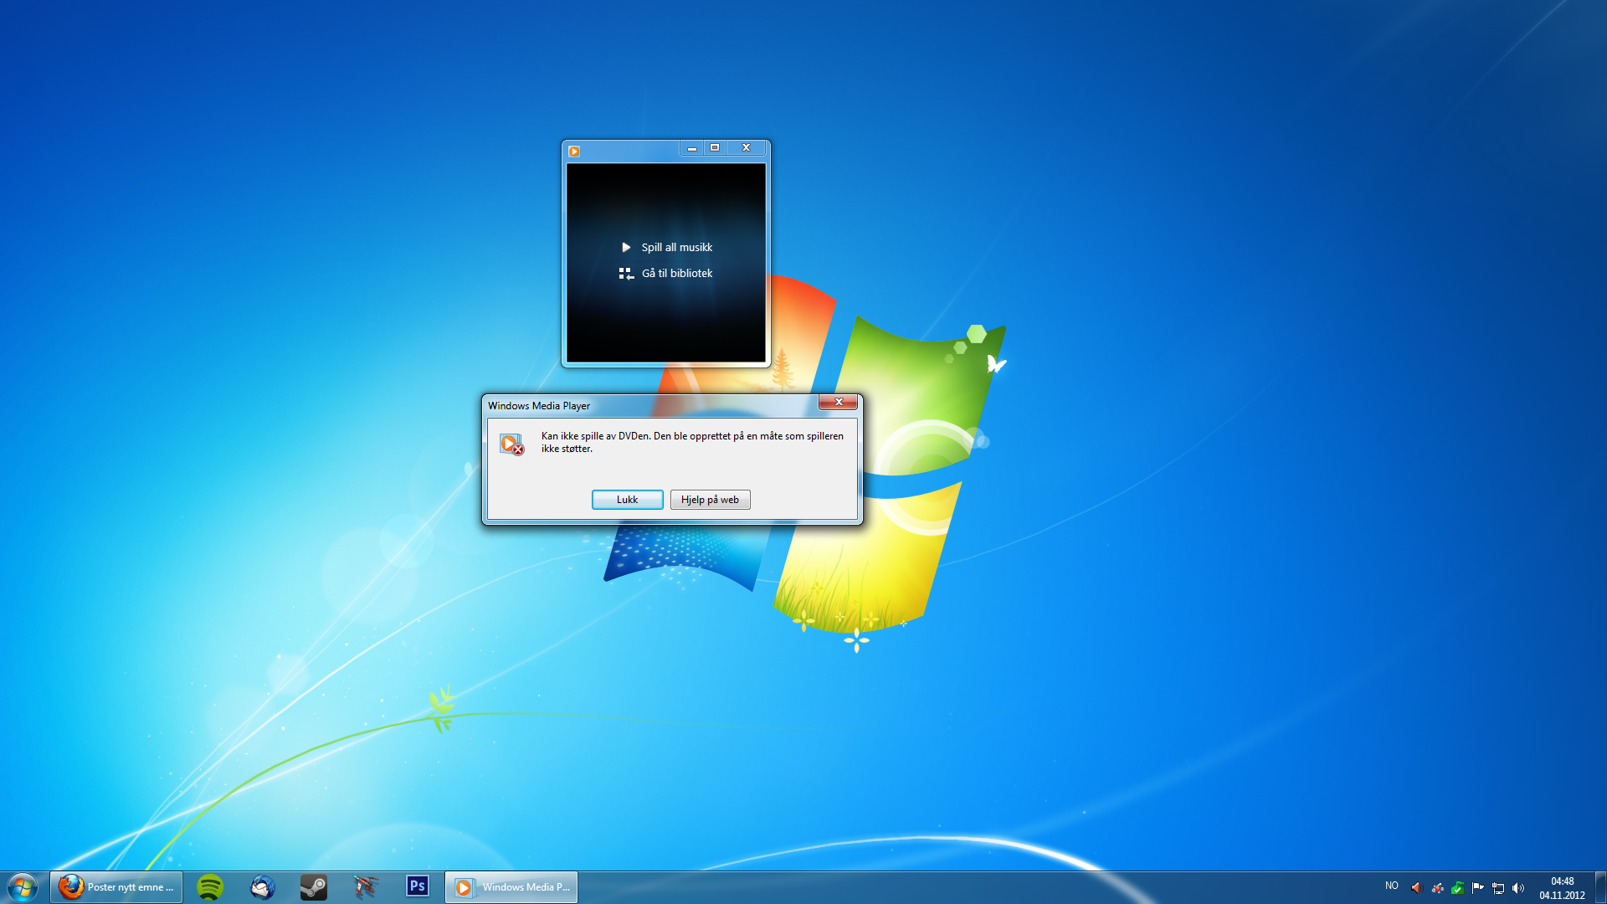The width and height of the screenshot is (1607, 904).
Task: Minimize the small Media Player window
Action: click(x=691, y=147)
